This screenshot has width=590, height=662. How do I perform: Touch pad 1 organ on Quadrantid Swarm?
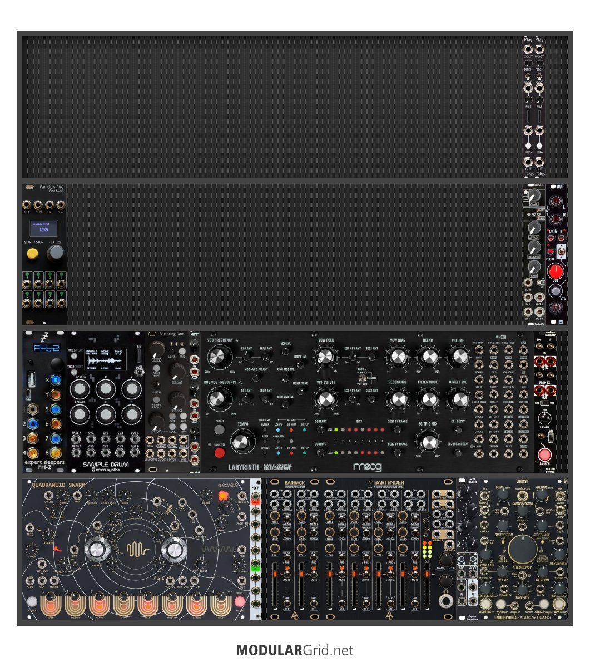point(51,606)
